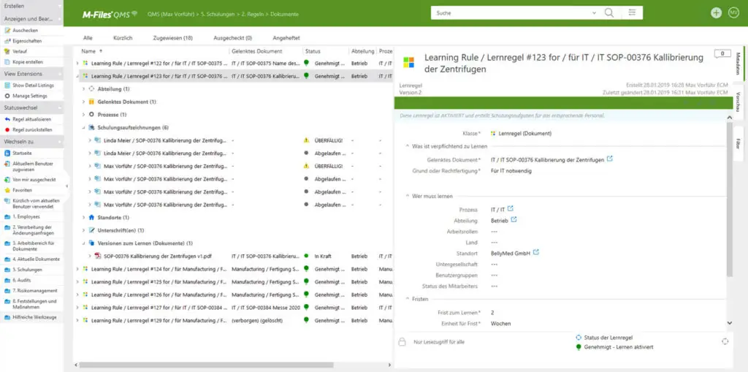This screenshot has width=748, height=372.
Task: Select Learning Rule / Lernregel #129 row
Action: tap(235, 320)
